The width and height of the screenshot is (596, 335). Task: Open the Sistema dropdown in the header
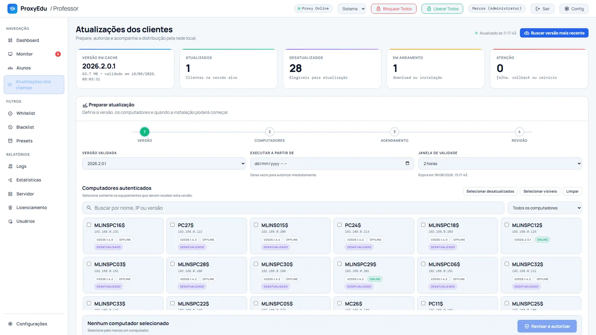pyautogui.click(x=352, y=9)
